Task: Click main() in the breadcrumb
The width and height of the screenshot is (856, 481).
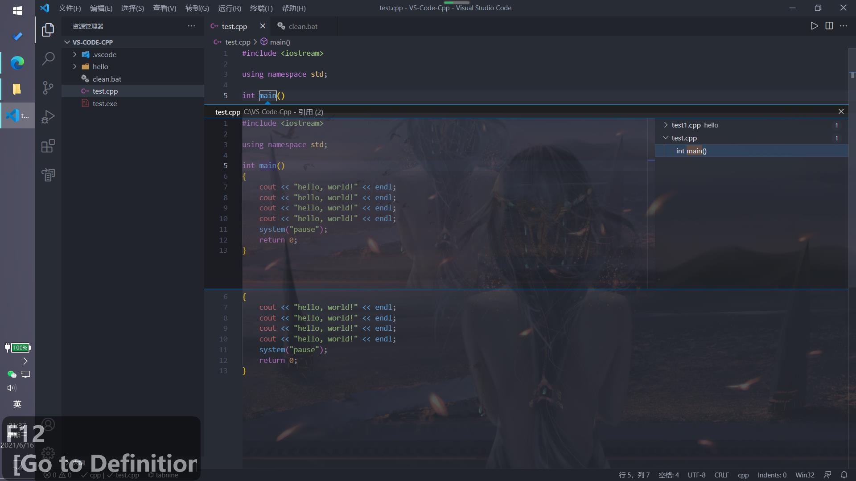Action: click(x=280, y=42)
